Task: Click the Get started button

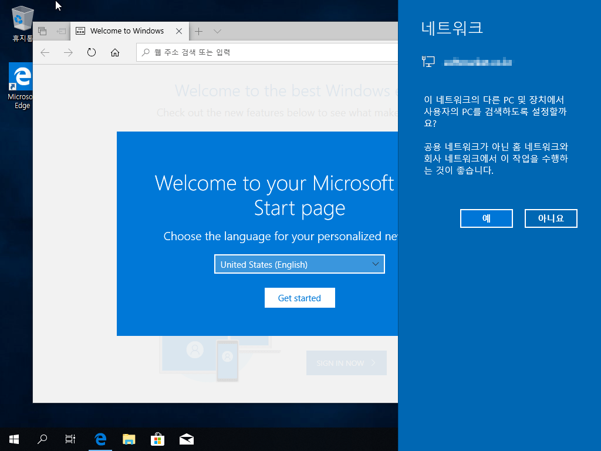Action: (300, 298)
